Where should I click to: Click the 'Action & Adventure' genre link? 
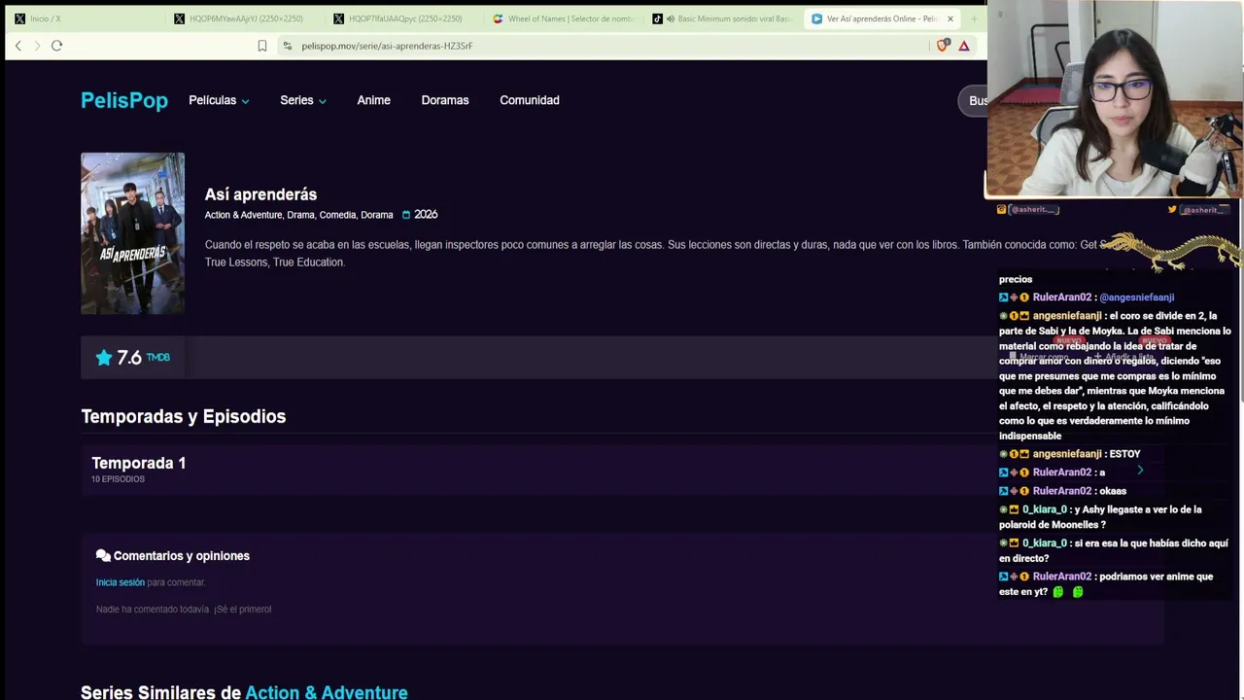tap(243, 215)
